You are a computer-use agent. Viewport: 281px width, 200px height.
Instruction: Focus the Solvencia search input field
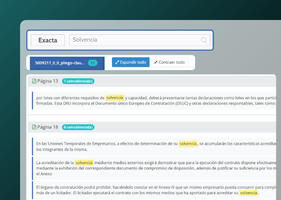click(134, 40)
